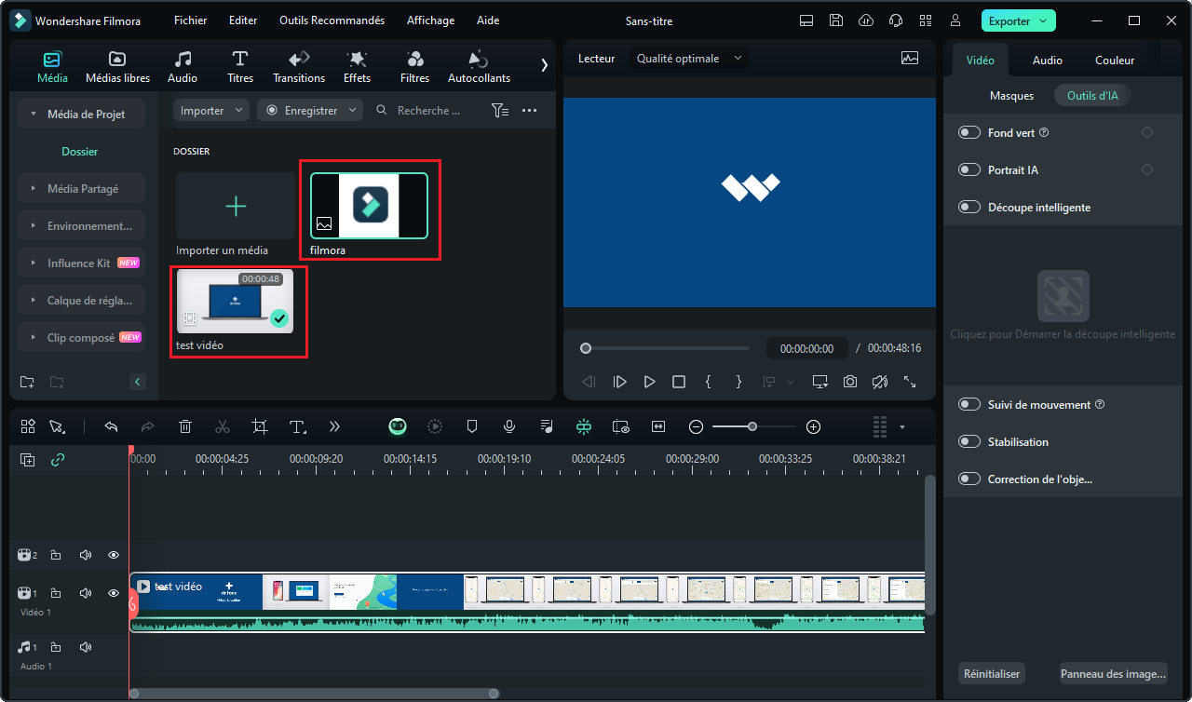
Task: Open Qualité optimale quality dropdown
Action: point(689,58)
